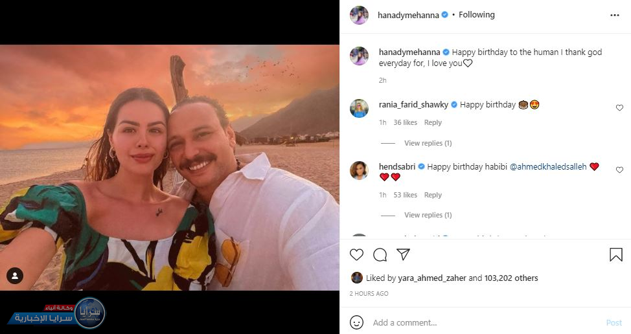Share the post with the paper plane icon
The width and height of the screenshot is (631, 334).
coord(403,255)
